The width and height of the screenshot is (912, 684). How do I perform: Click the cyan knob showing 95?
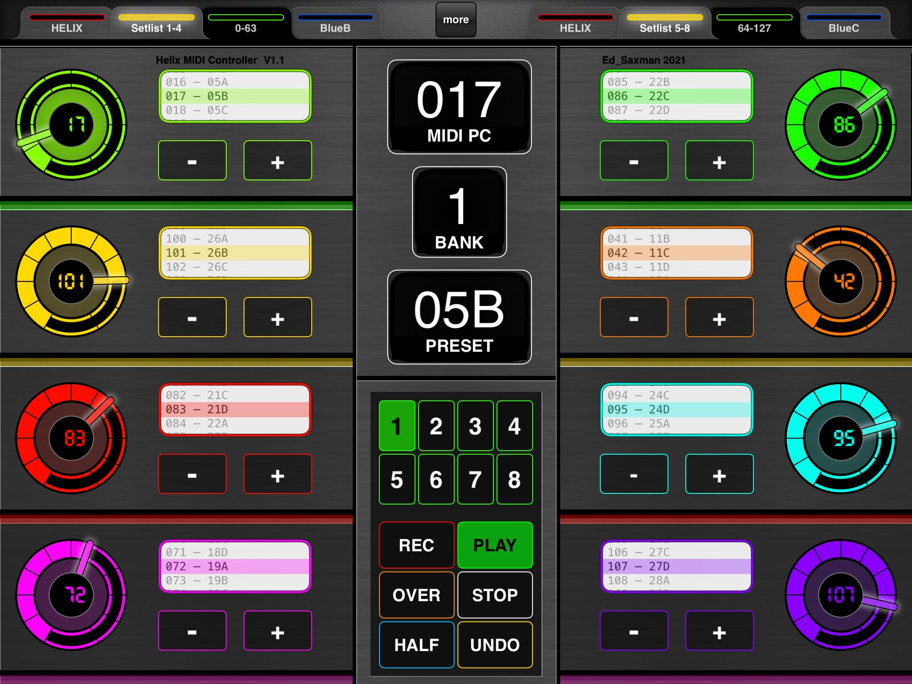coord(841,438)
